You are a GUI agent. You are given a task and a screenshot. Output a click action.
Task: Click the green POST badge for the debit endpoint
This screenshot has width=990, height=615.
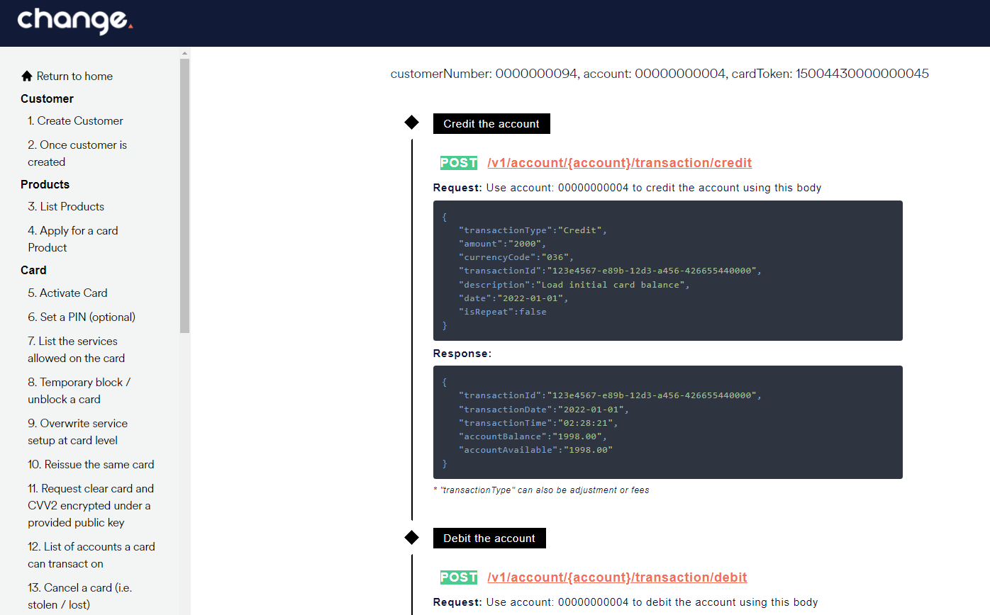click(458, 577)
